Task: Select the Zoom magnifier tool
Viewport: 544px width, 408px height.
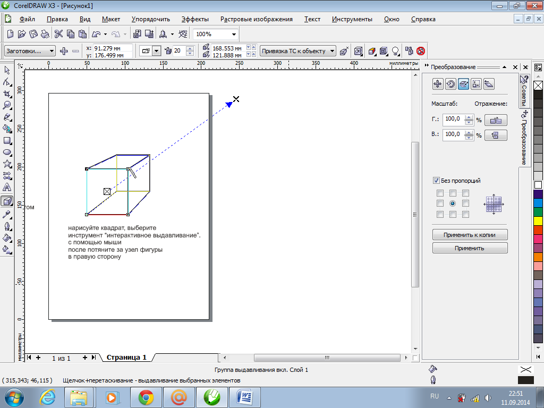Action: (7, 105)
